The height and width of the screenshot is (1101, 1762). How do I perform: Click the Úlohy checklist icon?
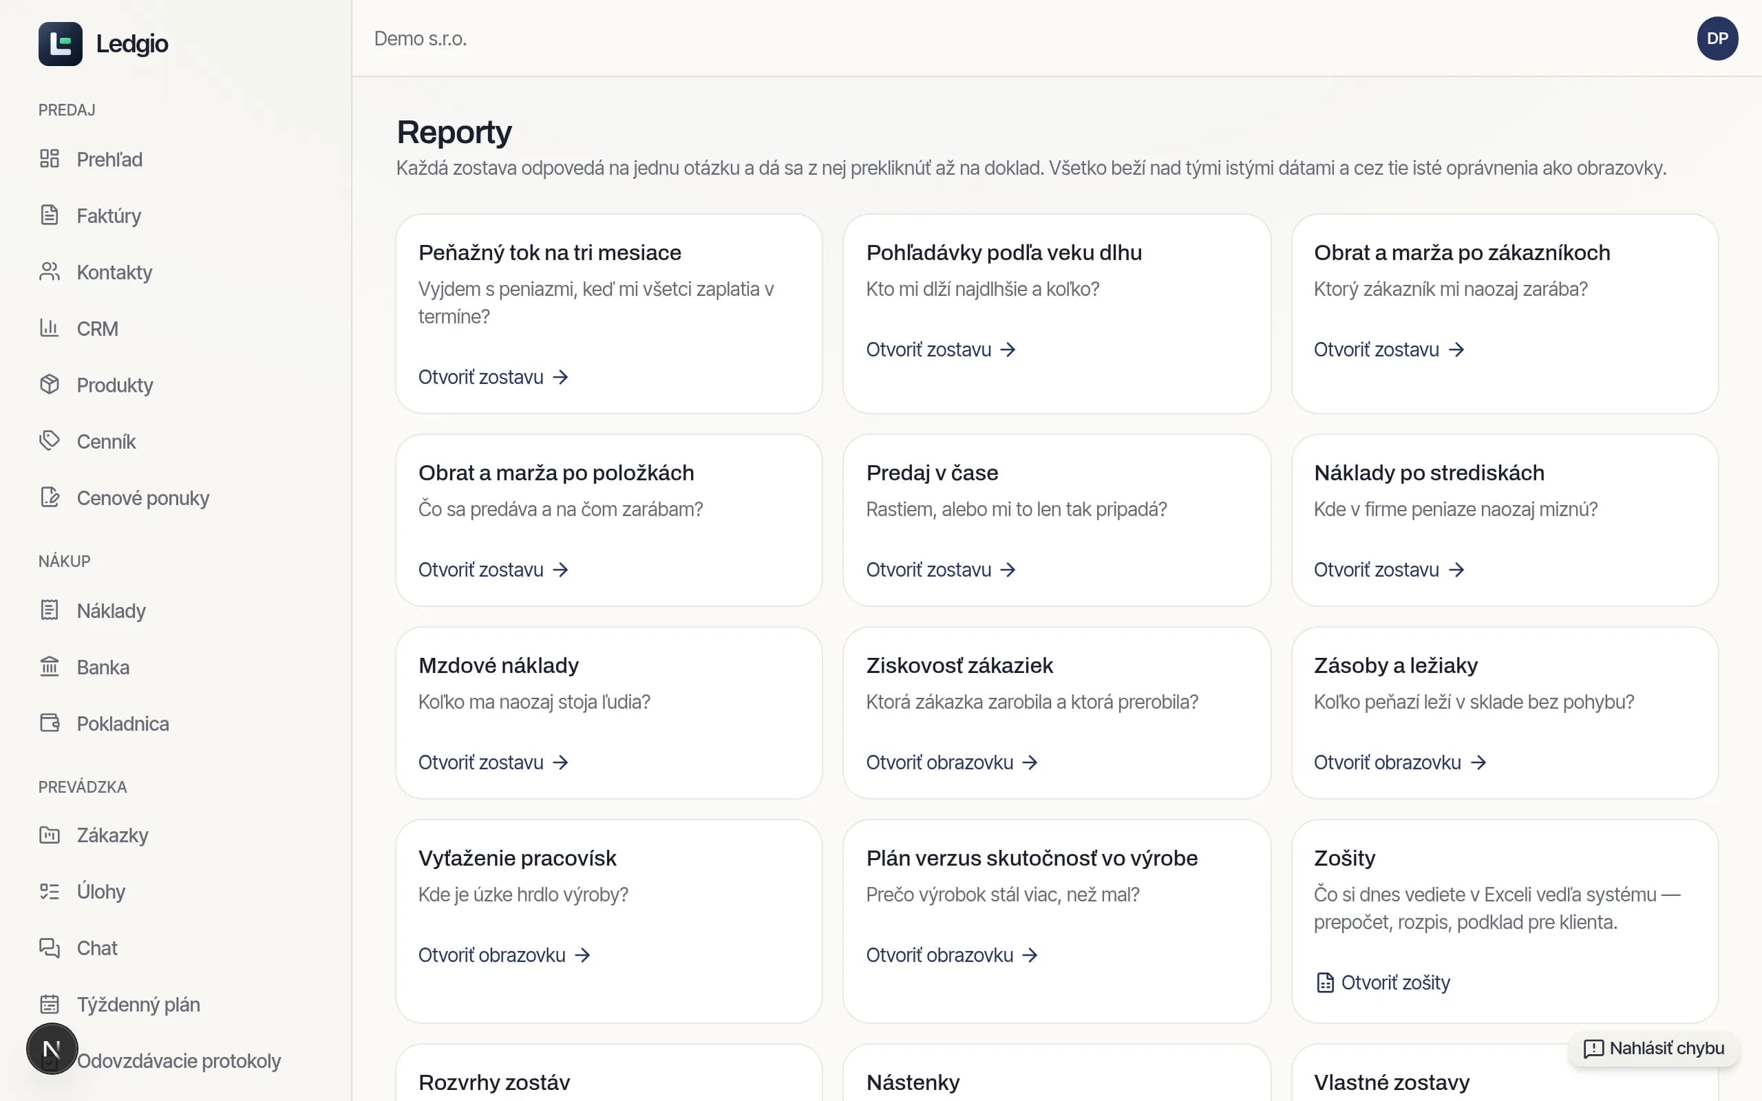click(50, 891)
